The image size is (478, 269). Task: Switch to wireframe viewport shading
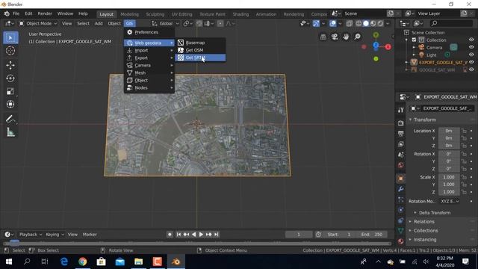(x=358, y=23)
